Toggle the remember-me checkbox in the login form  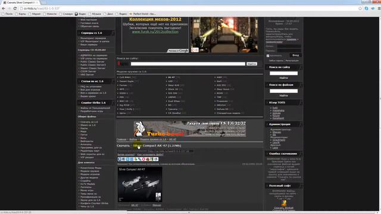[x=268, y=56]
